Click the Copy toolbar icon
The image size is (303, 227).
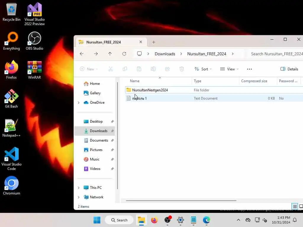pyautogui.click(x=125, y=69)
